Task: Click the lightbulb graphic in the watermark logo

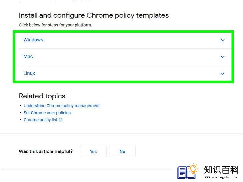Action: coord(193,169)
